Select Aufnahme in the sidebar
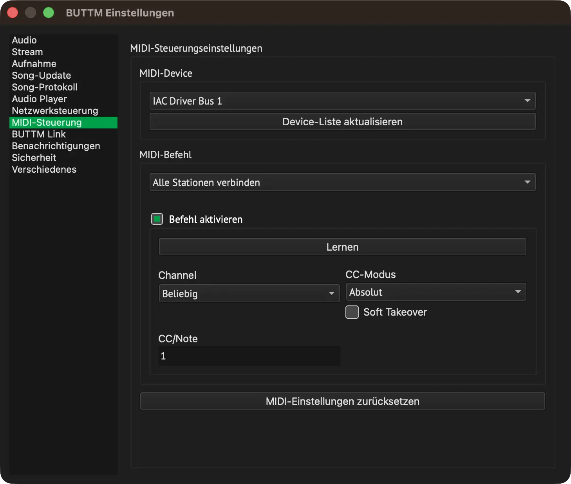This screenshot has width=571, height=484. click(63, 64)
